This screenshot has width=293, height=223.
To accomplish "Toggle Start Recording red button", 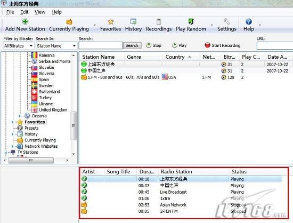I will (x=222, y=45).
